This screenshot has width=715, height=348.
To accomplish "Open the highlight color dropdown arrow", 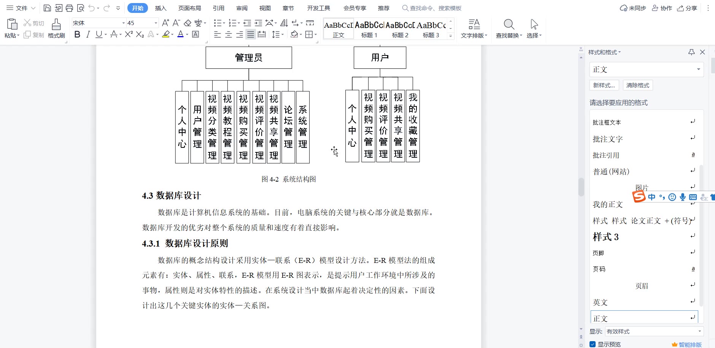I will (x=172, y=35).
